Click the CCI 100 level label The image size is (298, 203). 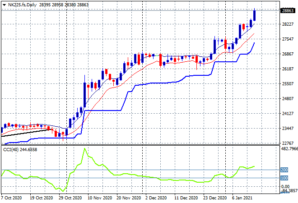pos(284,178)
